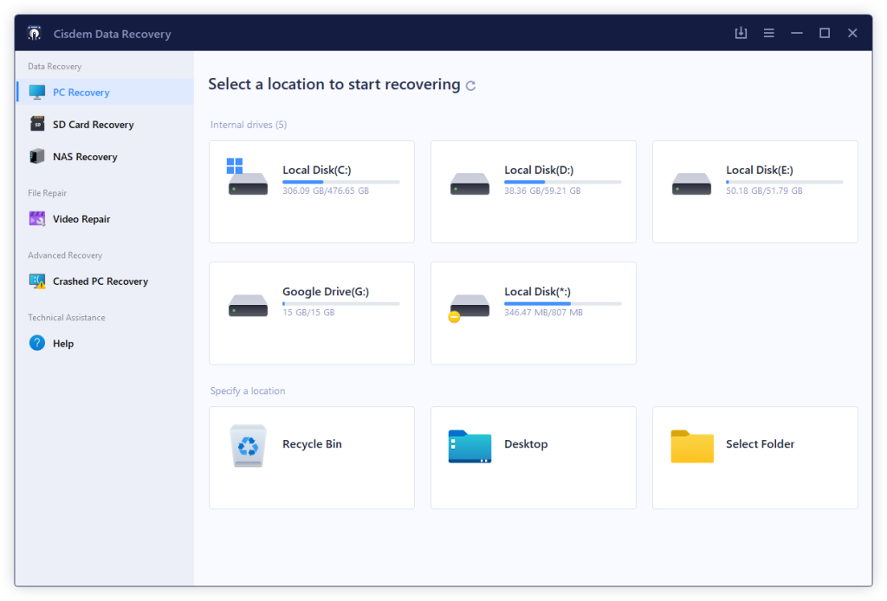The image size is (887, 601).
Task: Click the refresh icon beside the heading
Action: tap(470, 86)
